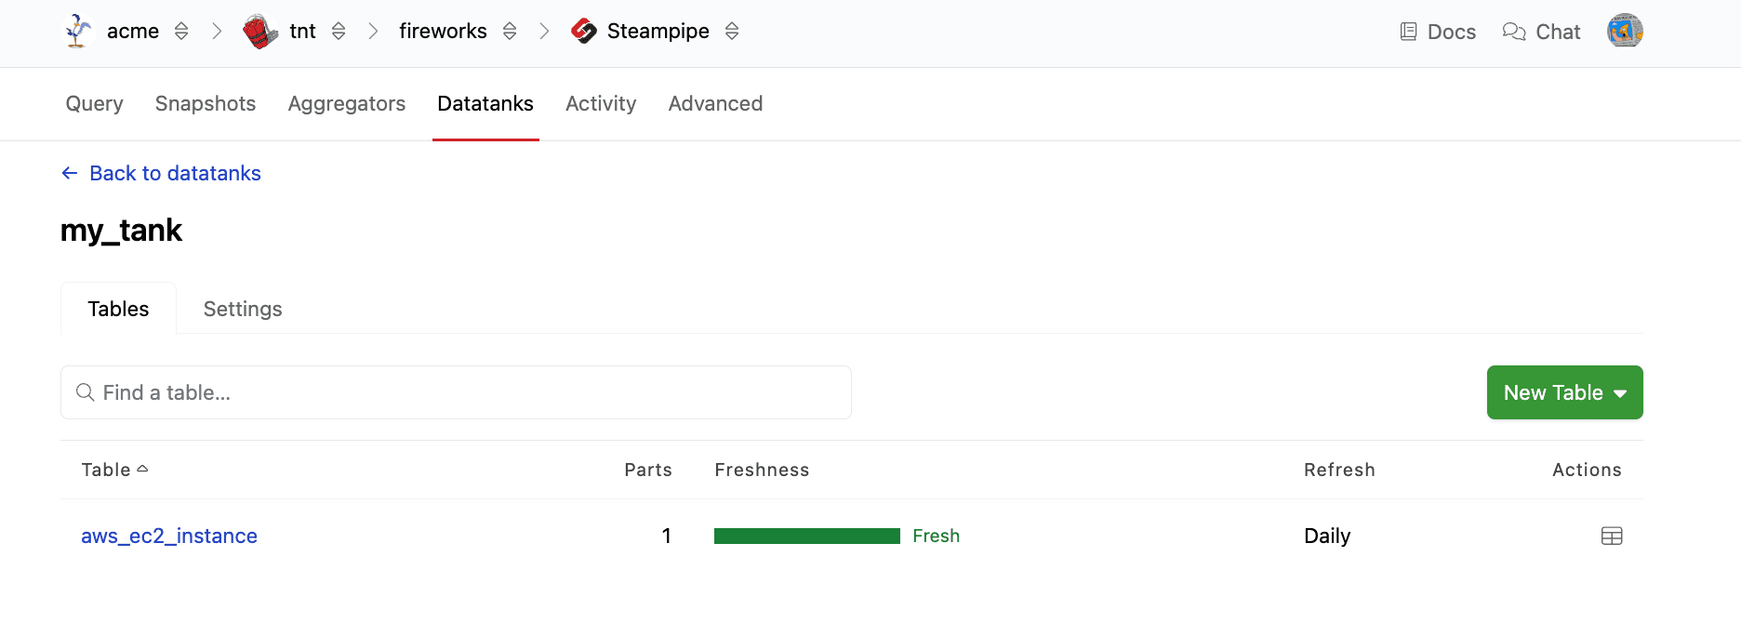This screenshot has height=636, width=1741.
Task: Expand the fireworks switcher chevrons
Action: (510, 32)
